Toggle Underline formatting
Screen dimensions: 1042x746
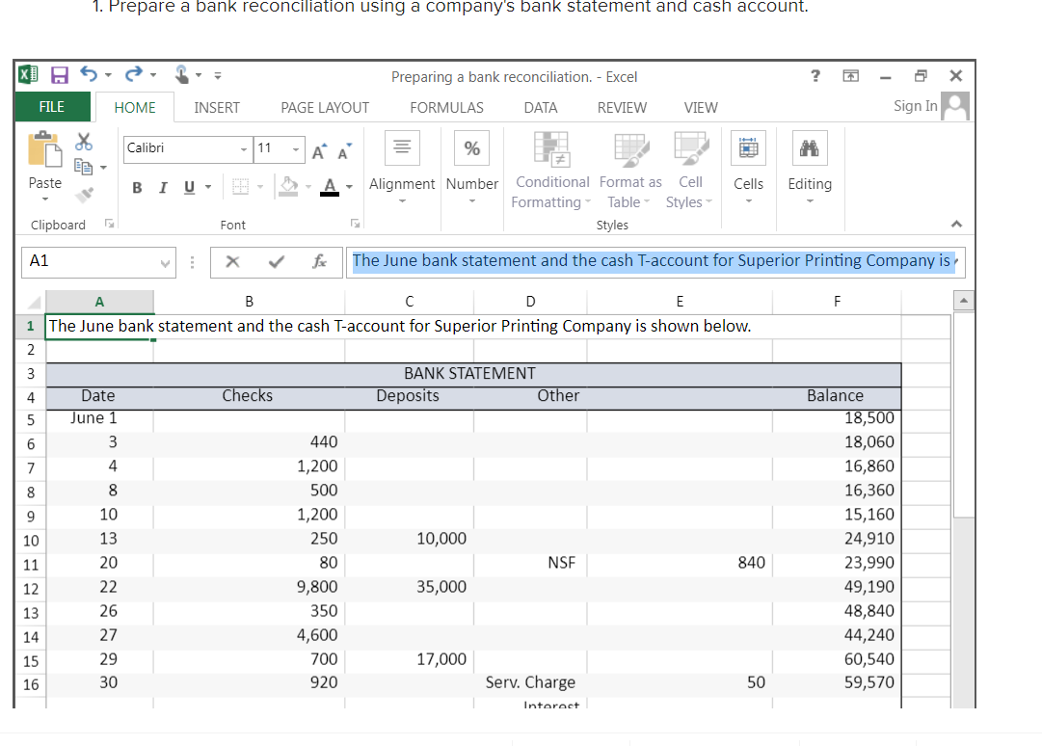[188, 186]
